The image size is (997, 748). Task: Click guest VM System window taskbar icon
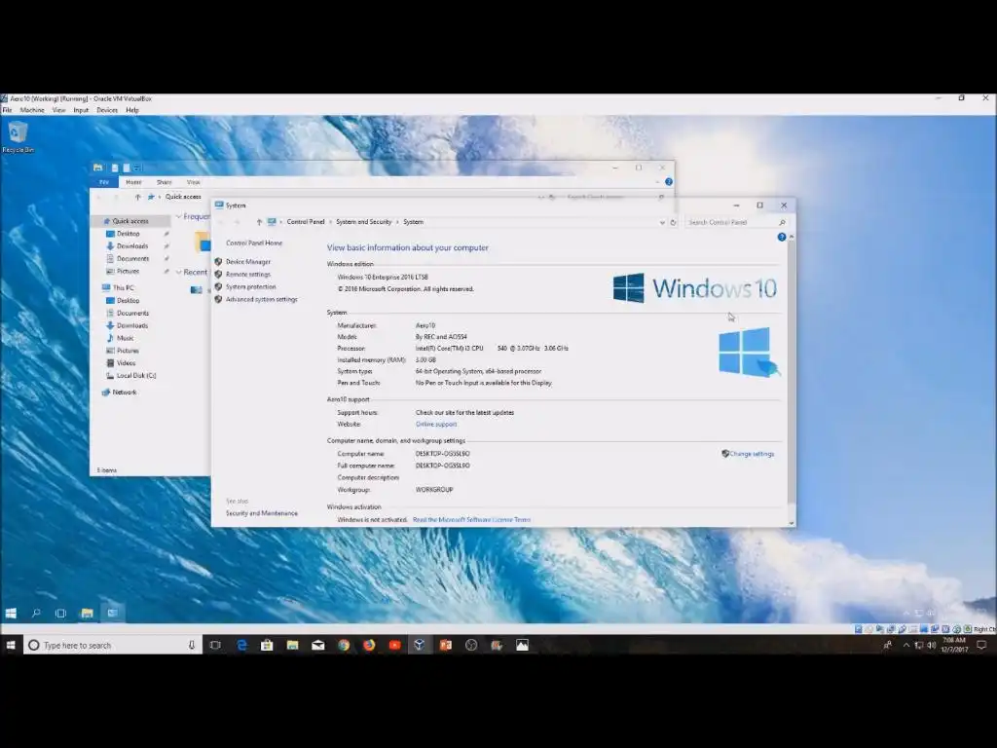click(x=113, y=614)
